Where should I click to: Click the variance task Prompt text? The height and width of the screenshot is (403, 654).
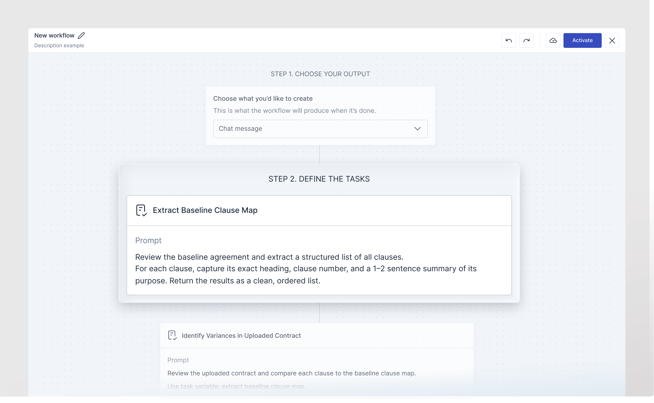(178, 360)
